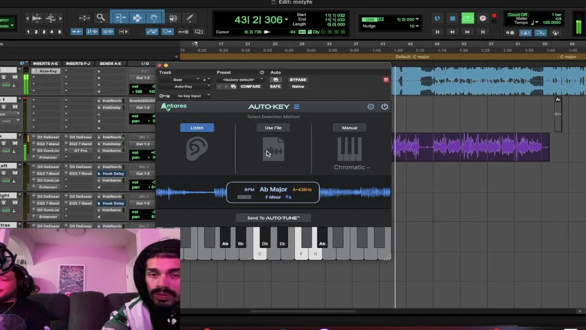The image size is (586, 330).
Task: Click the SAFE button
Action: click(275, 87)
